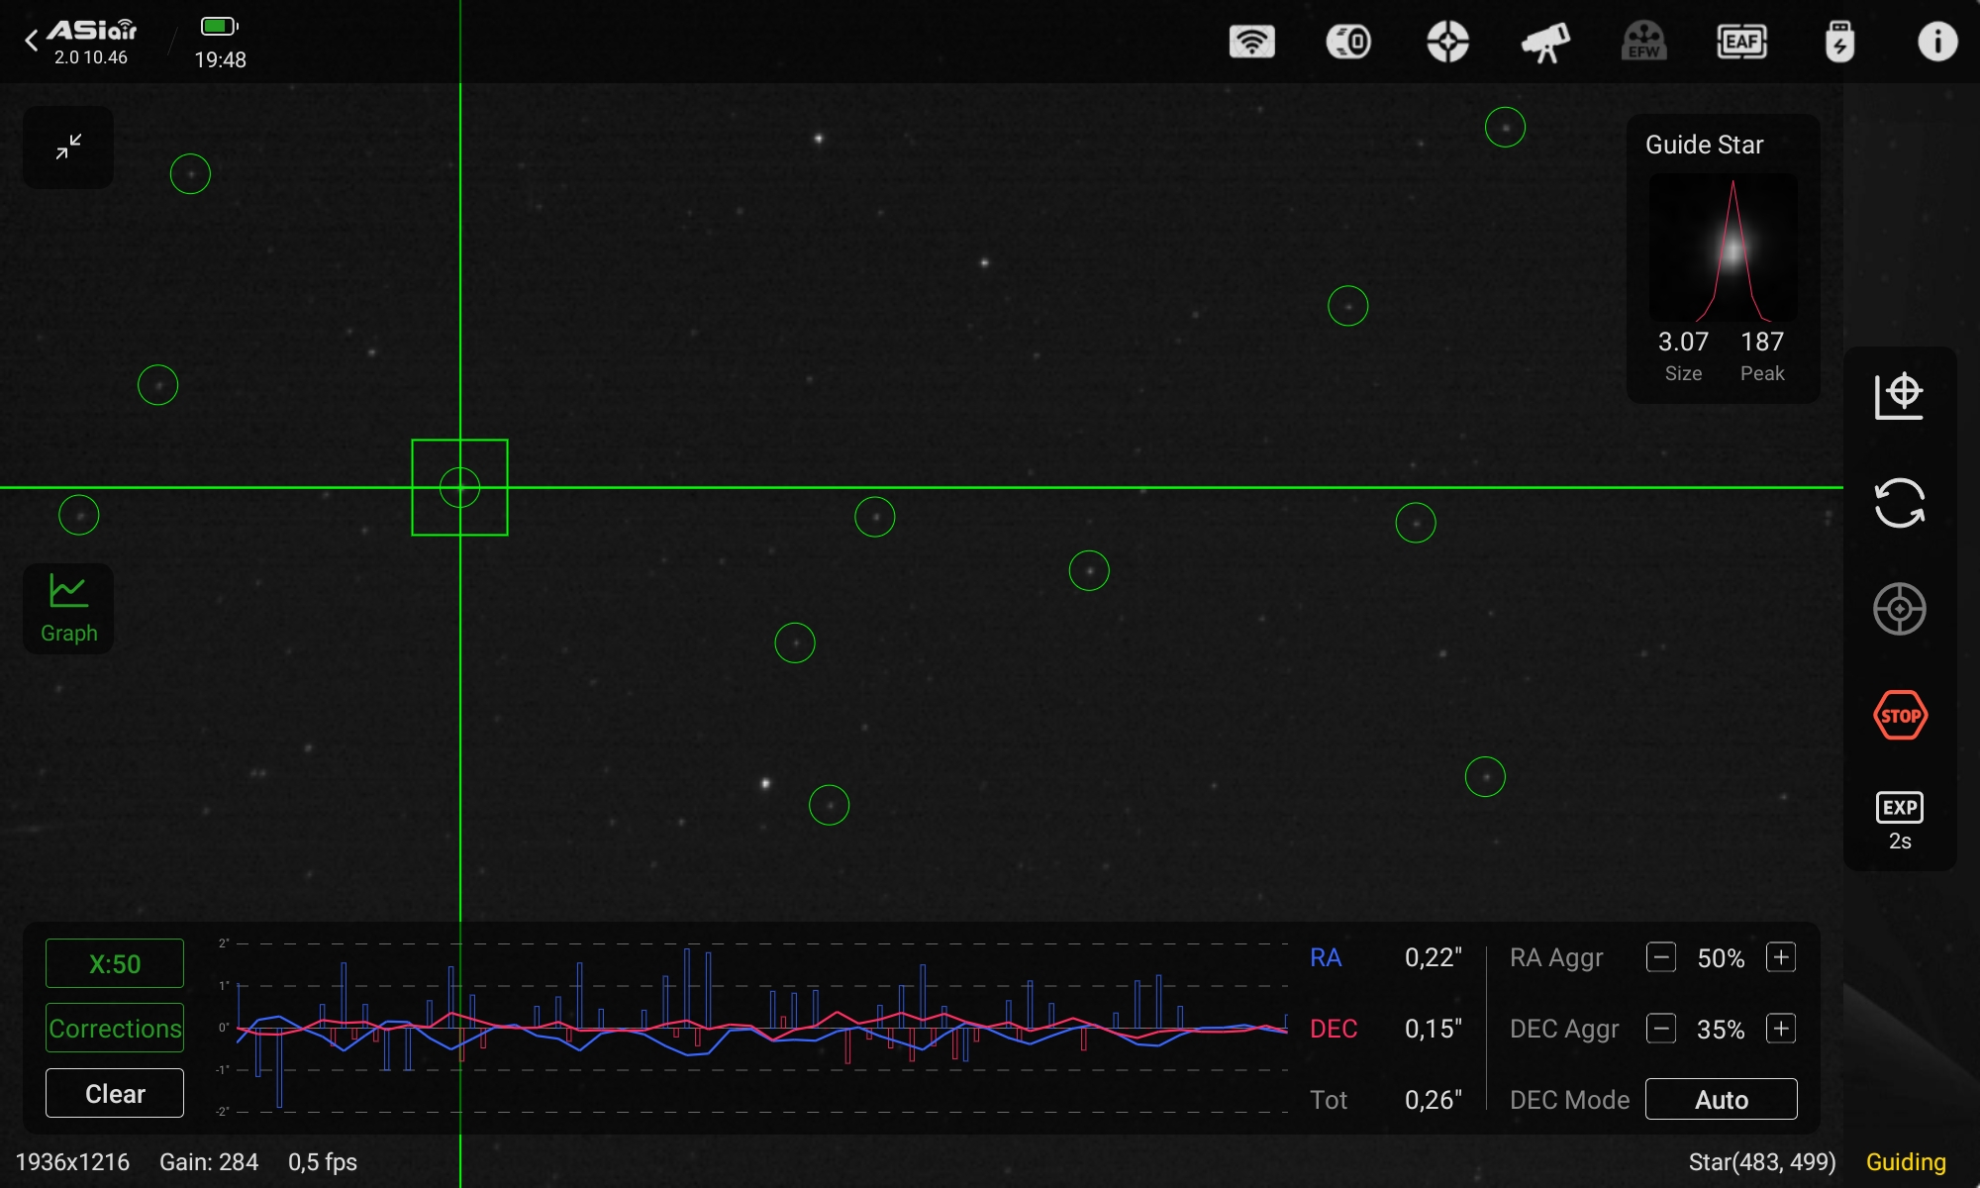1980x1188 pixels.
Task: Increase RA Aggr with plus button
Action: (1781, 957)
